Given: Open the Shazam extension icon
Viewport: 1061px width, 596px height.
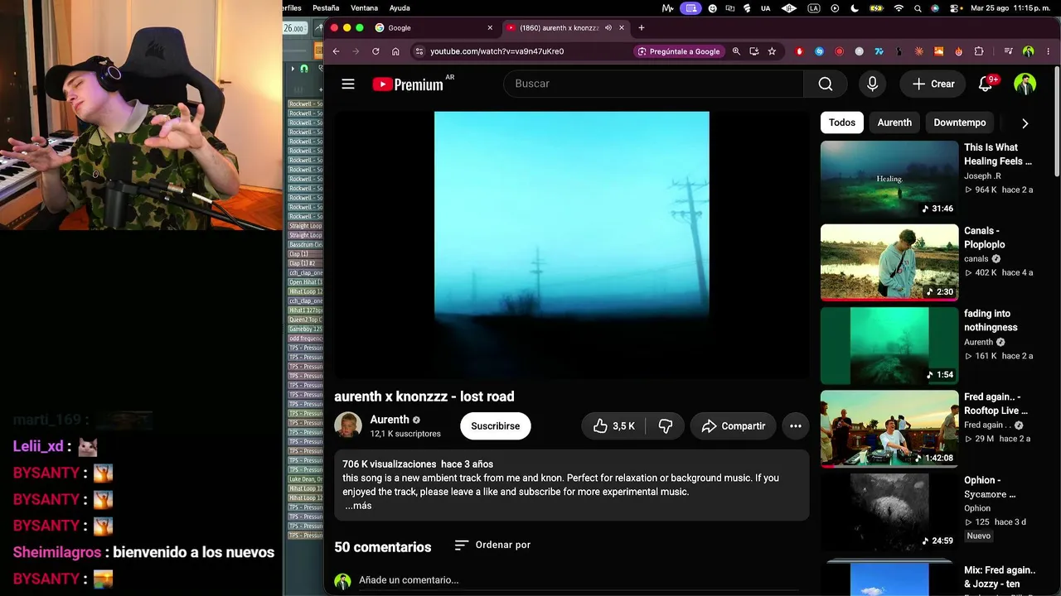Looking at the screenshot, I should (819, 51).
